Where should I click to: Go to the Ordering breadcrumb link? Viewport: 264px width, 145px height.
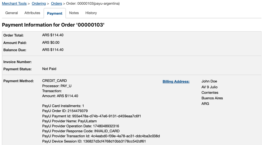click(39, 4)
